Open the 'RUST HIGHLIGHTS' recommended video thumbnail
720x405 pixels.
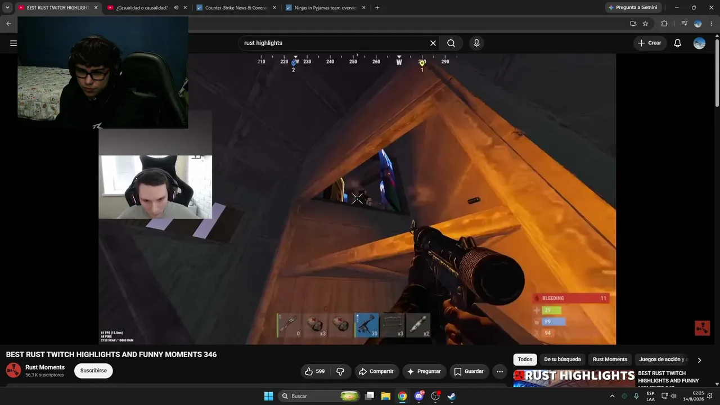point(574,378)
